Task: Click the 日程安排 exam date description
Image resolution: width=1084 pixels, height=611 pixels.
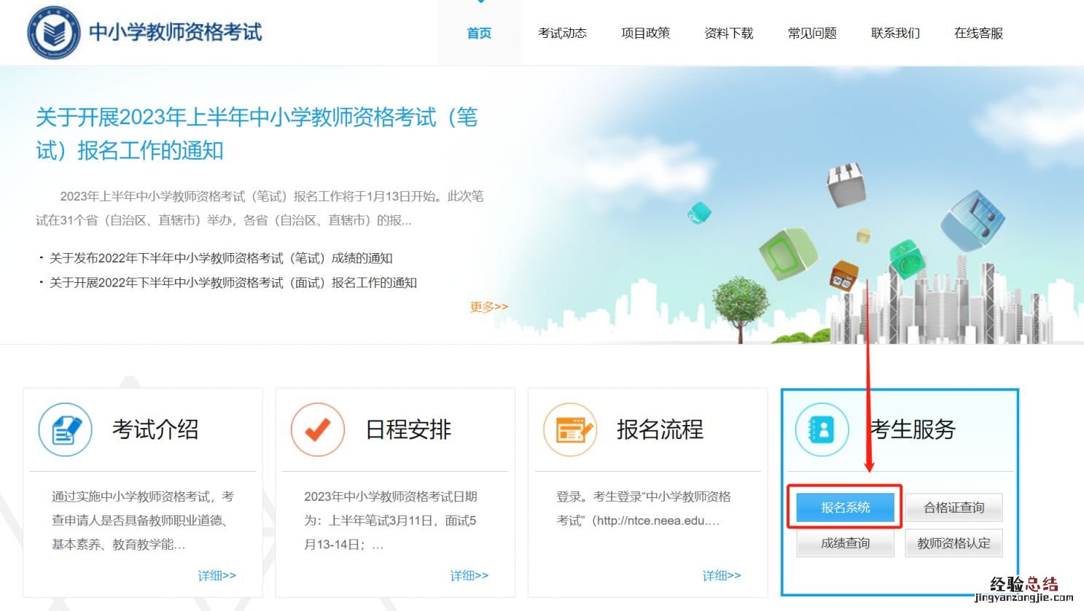Action: (390, 521)
